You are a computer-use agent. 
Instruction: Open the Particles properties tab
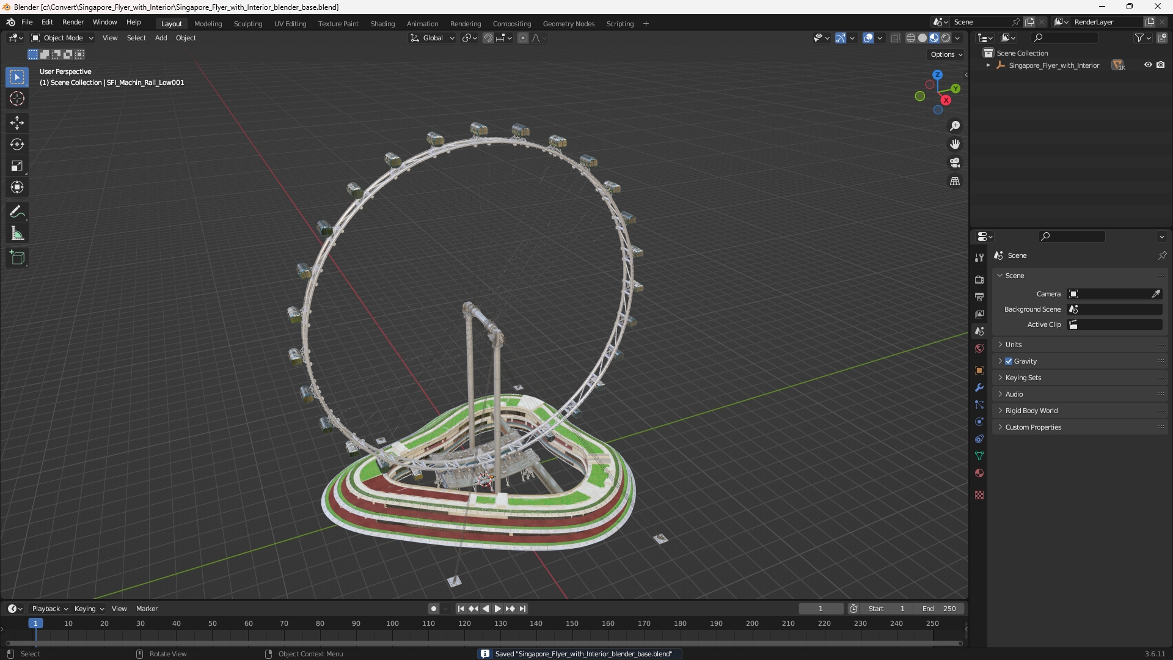(979, 405)
